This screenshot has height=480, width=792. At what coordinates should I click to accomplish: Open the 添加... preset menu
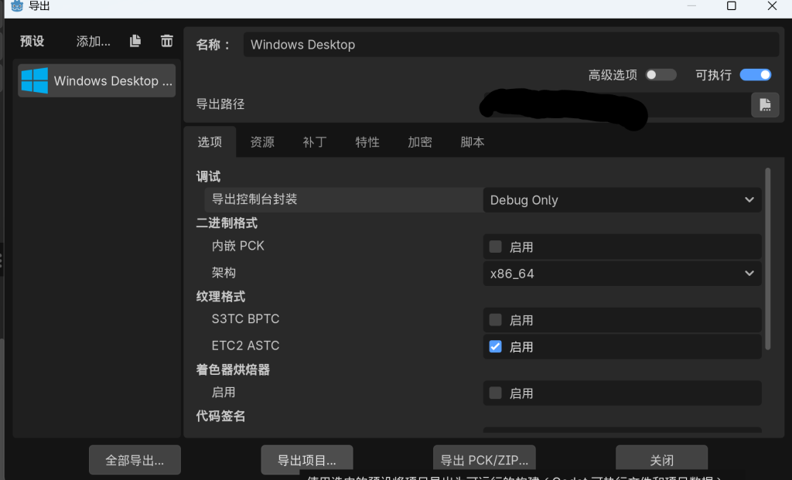(94, 42)
